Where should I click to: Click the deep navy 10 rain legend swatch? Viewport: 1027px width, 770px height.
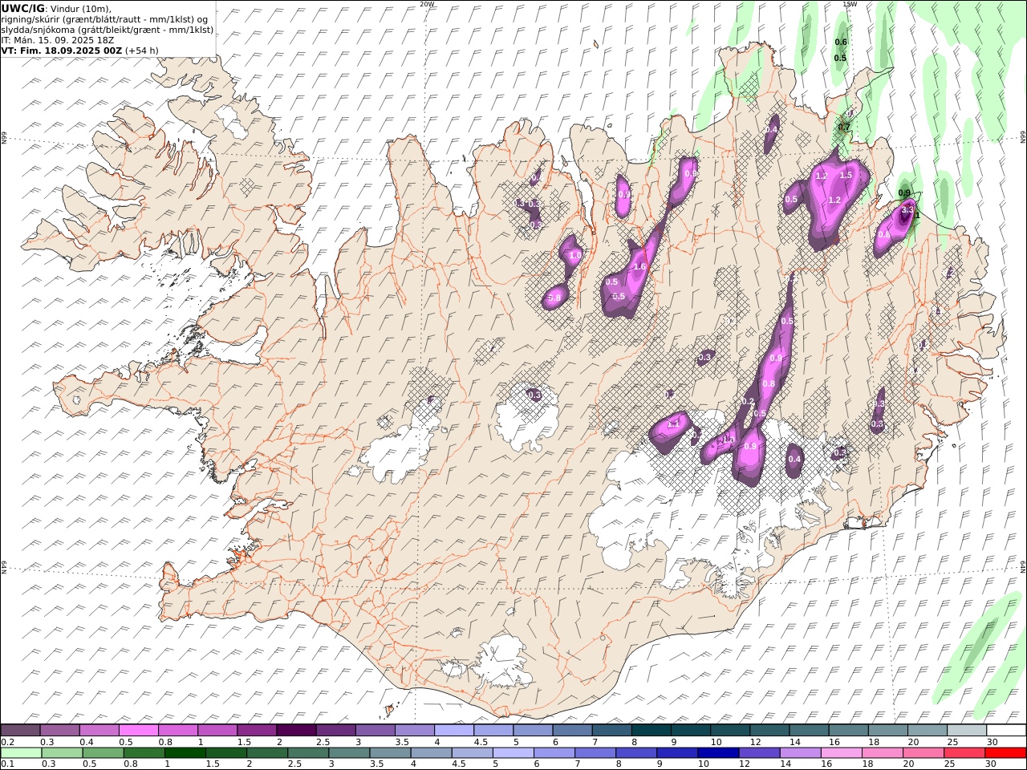(717, 752)
